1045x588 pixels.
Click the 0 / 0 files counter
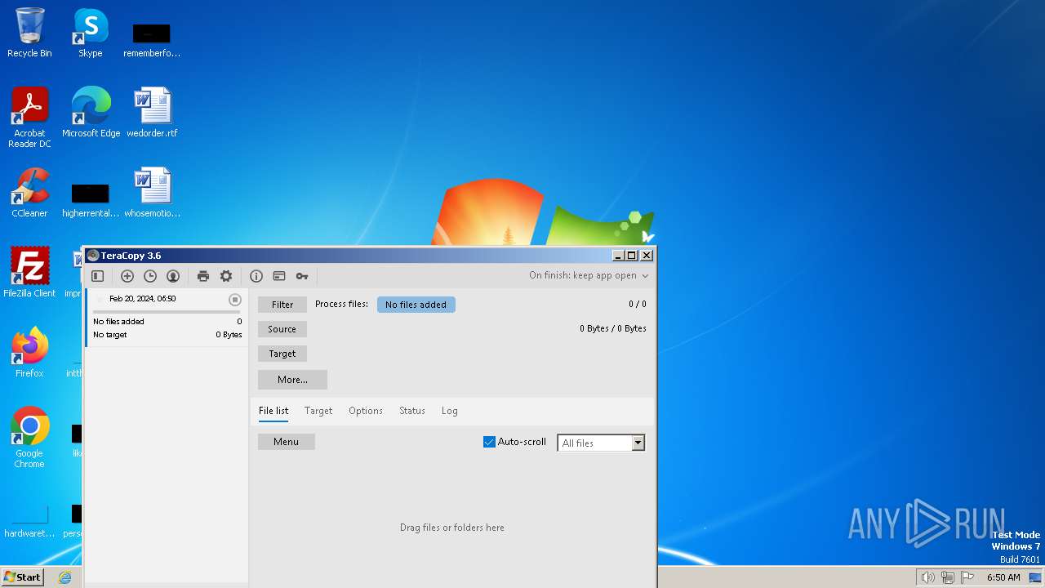coord(638,304)
